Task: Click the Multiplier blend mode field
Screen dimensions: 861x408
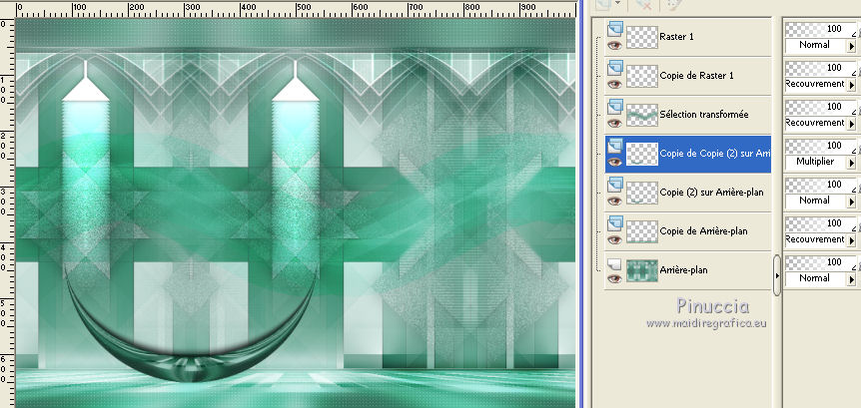Action: (x=816, y=163)
